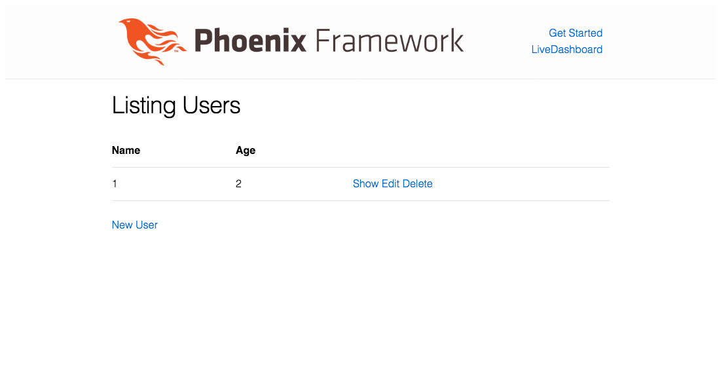Select the name value "1" in the user row
The height and width of the screenshot is (389, 721).
(x=115, y=184)
